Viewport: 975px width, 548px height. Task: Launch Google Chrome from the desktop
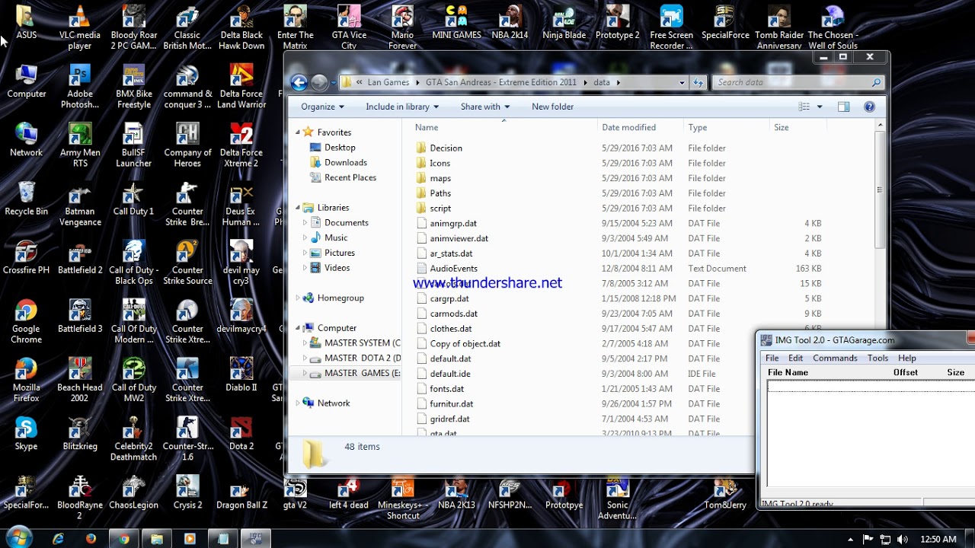point(26,322)
